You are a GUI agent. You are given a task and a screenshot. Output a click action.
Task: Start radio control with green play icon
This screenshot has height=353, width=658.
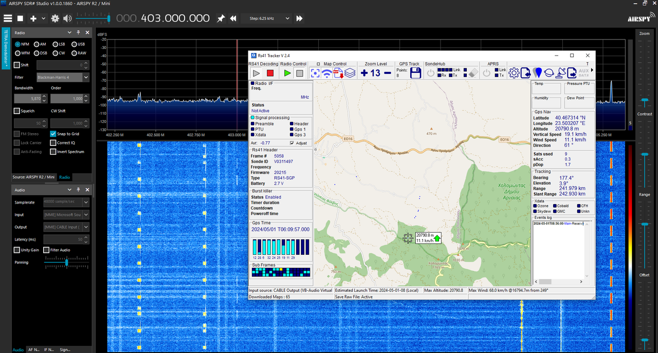287,73
